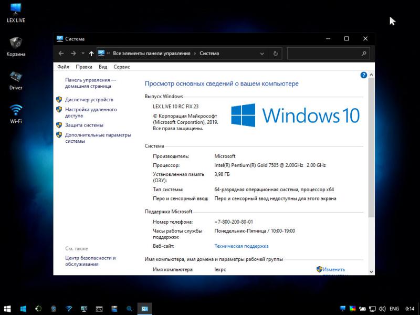The height and width of the screenshot is (315, 420).
Task: Click the 0:14 taskbar clock
Action: coord(410,309)
